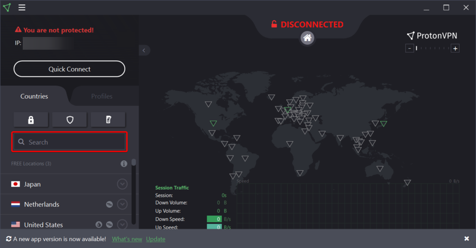Select Japan country row
Screen dimensions: 476x248
point(66,184)
